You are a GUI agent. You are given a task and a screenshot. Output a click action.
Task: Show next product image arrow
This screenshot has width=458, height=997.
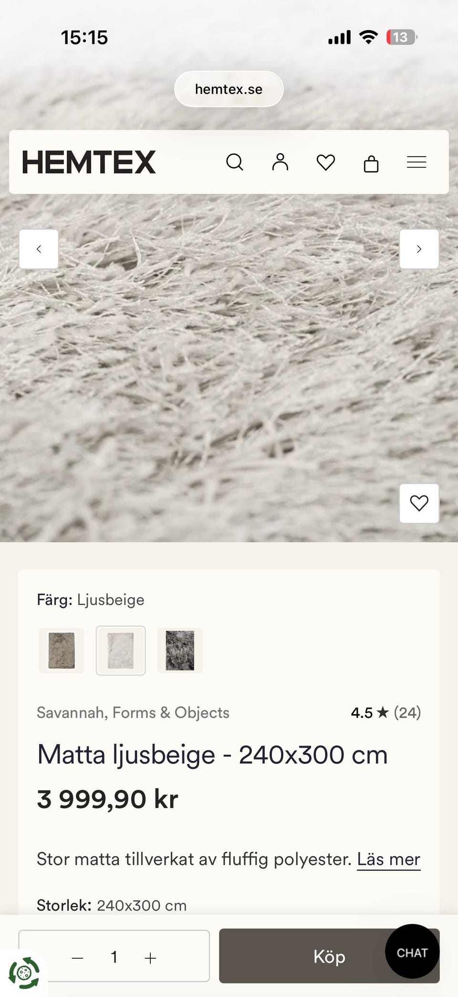[419, 249]
